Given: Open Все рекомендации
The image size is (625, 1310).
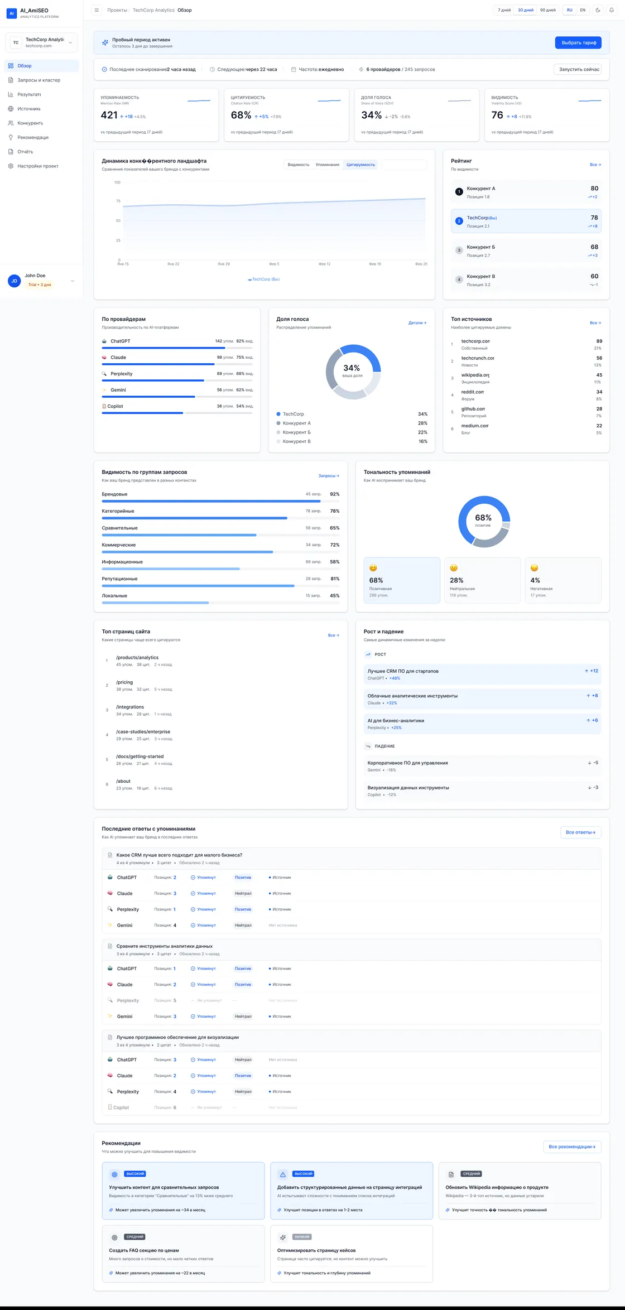Looking at the screenshot, I should (572, 1147).
